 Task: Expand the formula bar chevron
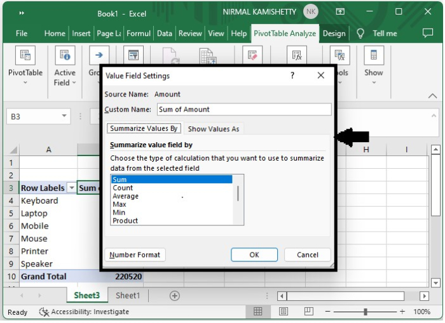tap(434, 115)
